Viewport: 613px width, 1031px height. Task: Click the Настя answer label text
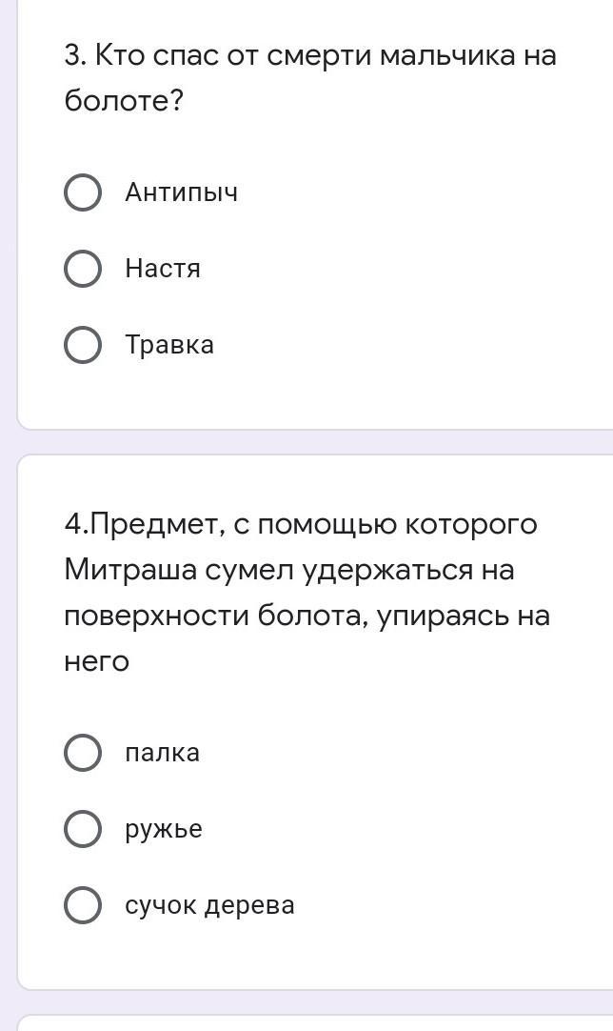tap(163, 269)
